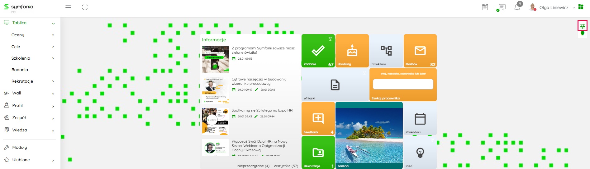This screenshot has width=590, height=169.
Task: Open dashboard settings sliders icon
Action: tap(582, 26)
